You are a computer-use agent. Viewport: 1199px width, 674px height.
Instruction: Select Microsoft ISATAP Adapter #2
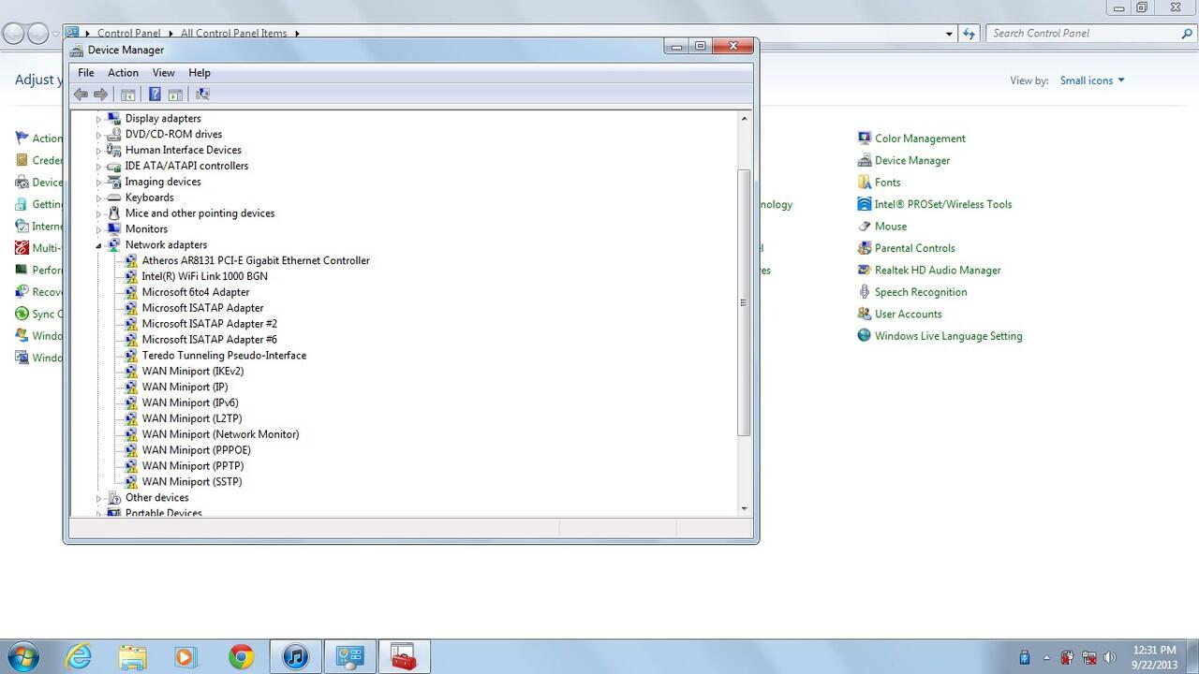(210, 324)
